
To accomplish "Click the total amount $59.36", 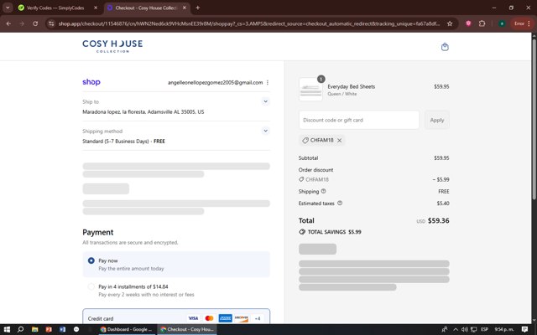I will click(x=438, y=220).
